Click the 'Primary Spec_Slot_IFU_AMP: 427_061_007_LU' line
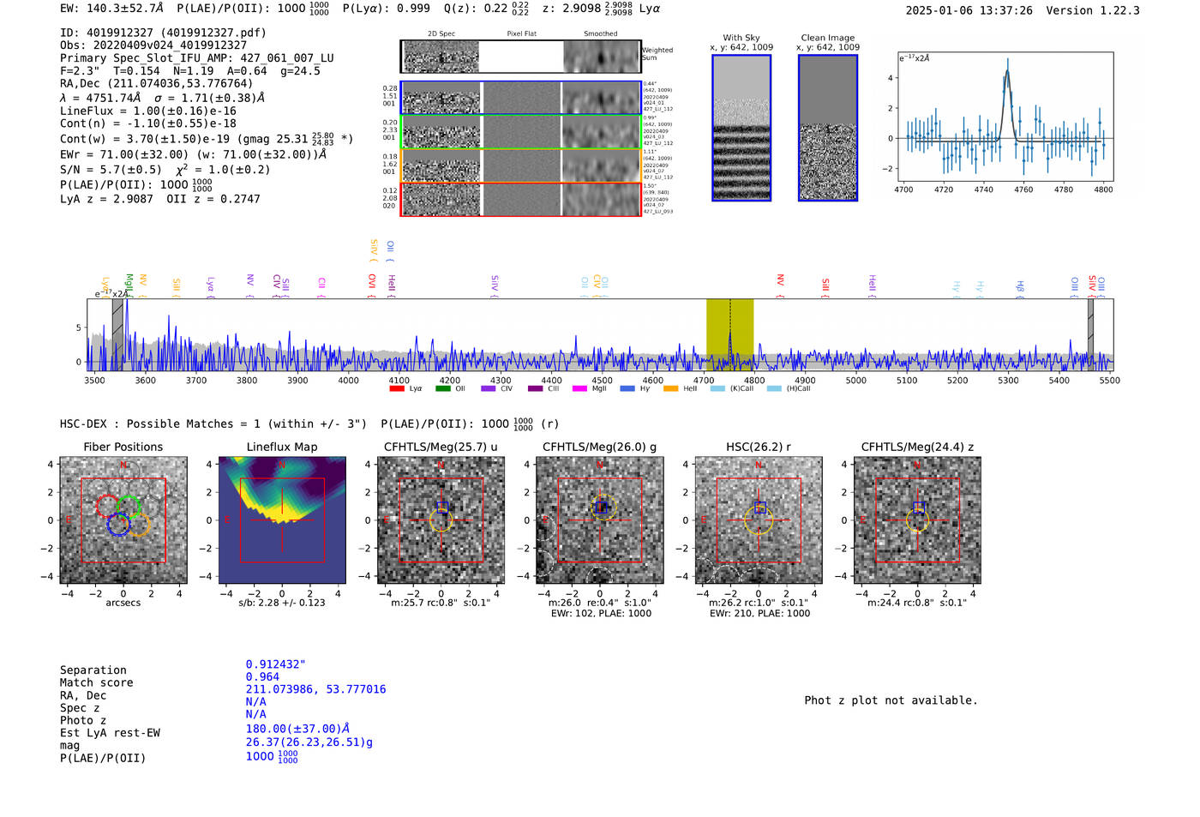 point(197,58)
